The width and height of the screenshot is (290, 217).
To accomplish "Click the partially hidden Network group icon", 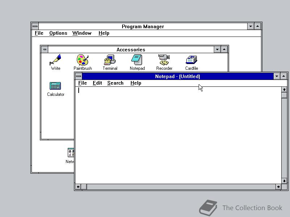I will pyautogui.click(x=71, y=153).
